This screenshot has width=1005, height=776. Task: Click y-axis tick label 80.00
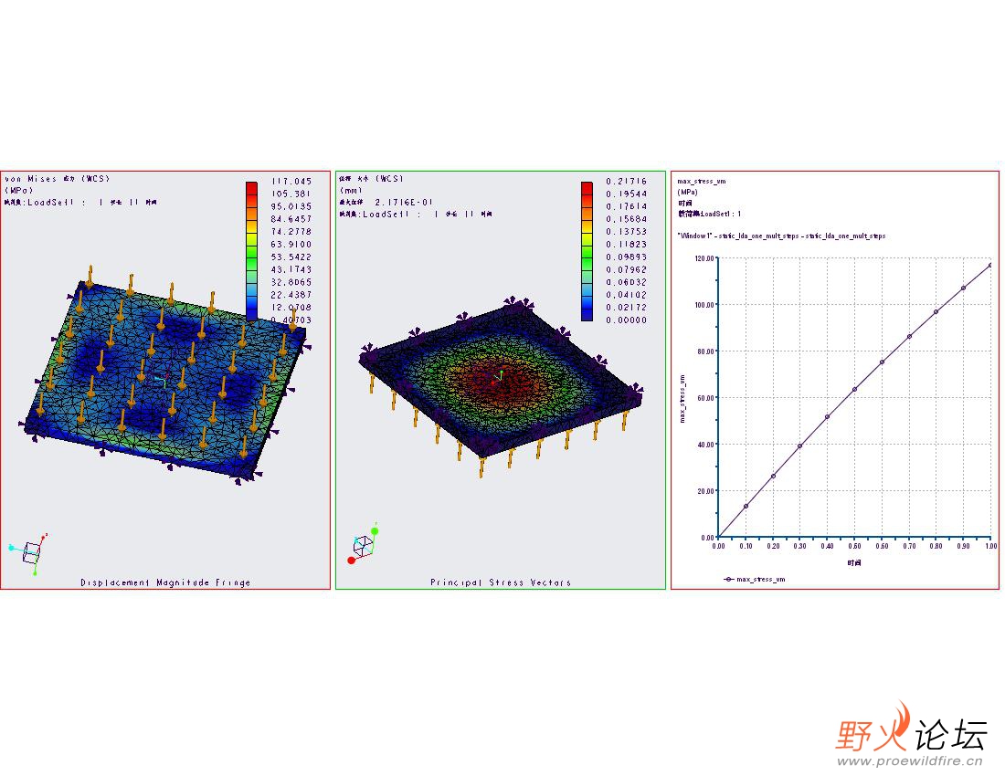point(706,351)
